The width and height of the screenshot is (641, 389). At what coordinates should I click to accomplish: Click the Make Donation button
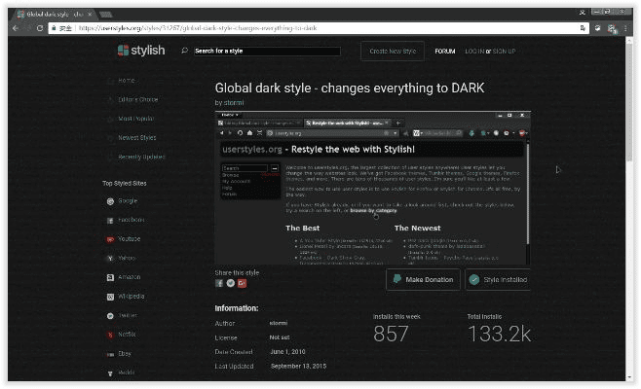[x=422, y=279]
